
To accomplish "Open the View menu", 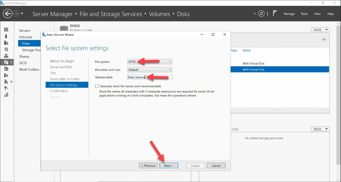I will point(317,14).
